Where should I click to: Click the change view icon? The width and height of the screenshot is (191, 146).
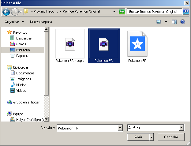tap(159, 22)
